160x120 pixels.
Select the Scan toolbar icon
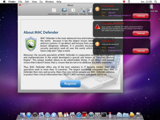(64, 12)
